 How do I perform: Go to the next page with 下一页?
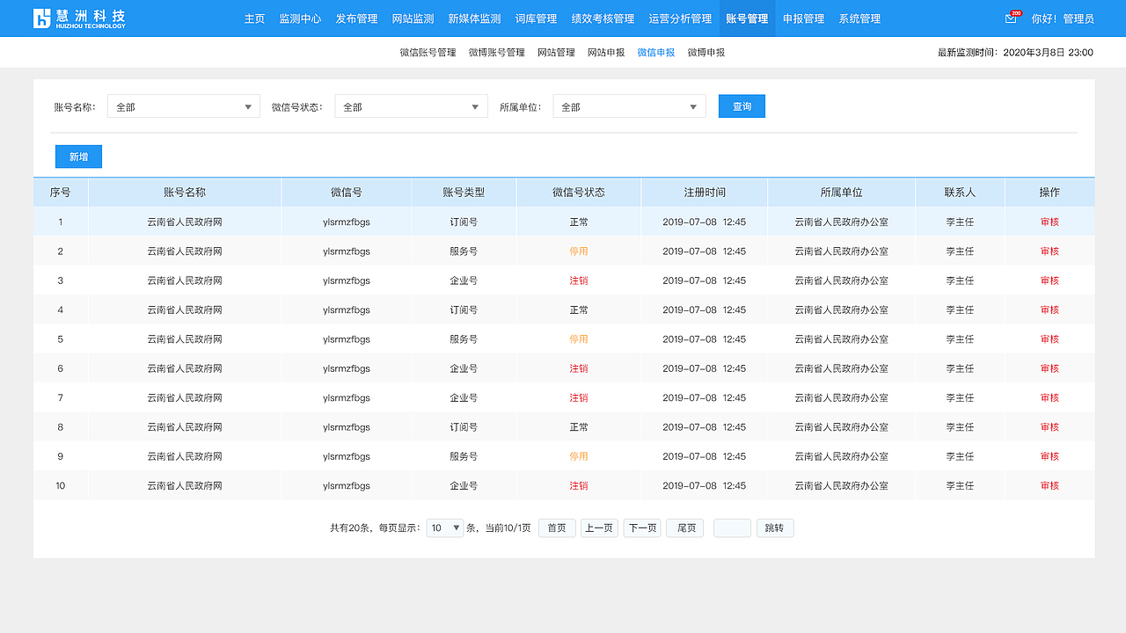(641, 527)
